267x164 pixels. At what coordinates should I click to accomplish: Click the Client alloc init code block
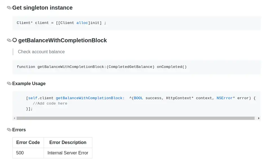(x=61, y=23)
